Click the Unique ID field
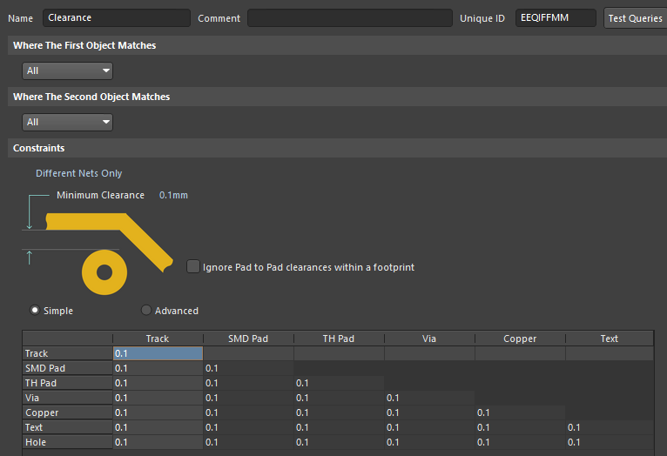 coord(555,18)
